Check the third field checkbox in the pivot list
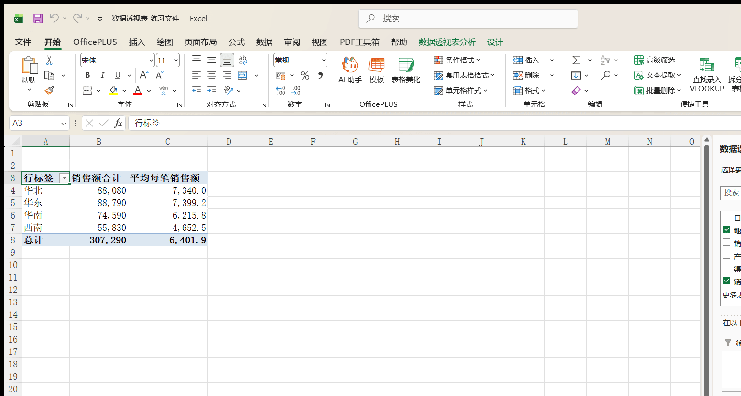This screenshot has height=396, width=741. tap(727, 242)
